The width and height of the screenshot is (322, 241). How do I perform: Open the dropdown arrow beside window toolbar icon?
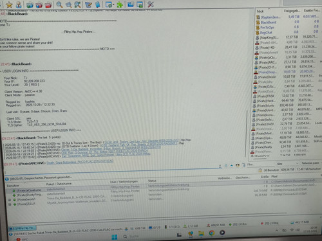coord(113,4)
